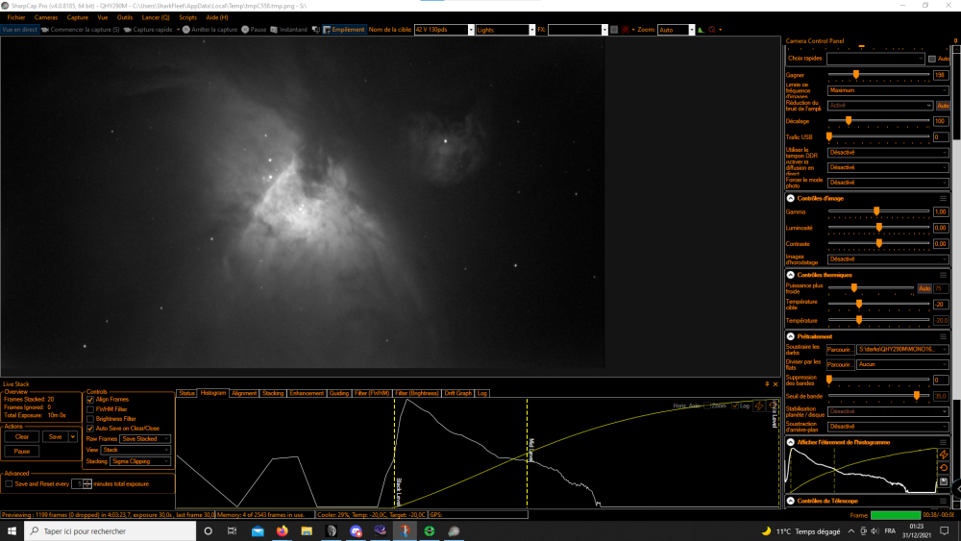This screenshot has width=961, height=541.
Task: Click the Pause icon in the capture toolbar
Action: point(245,30)
